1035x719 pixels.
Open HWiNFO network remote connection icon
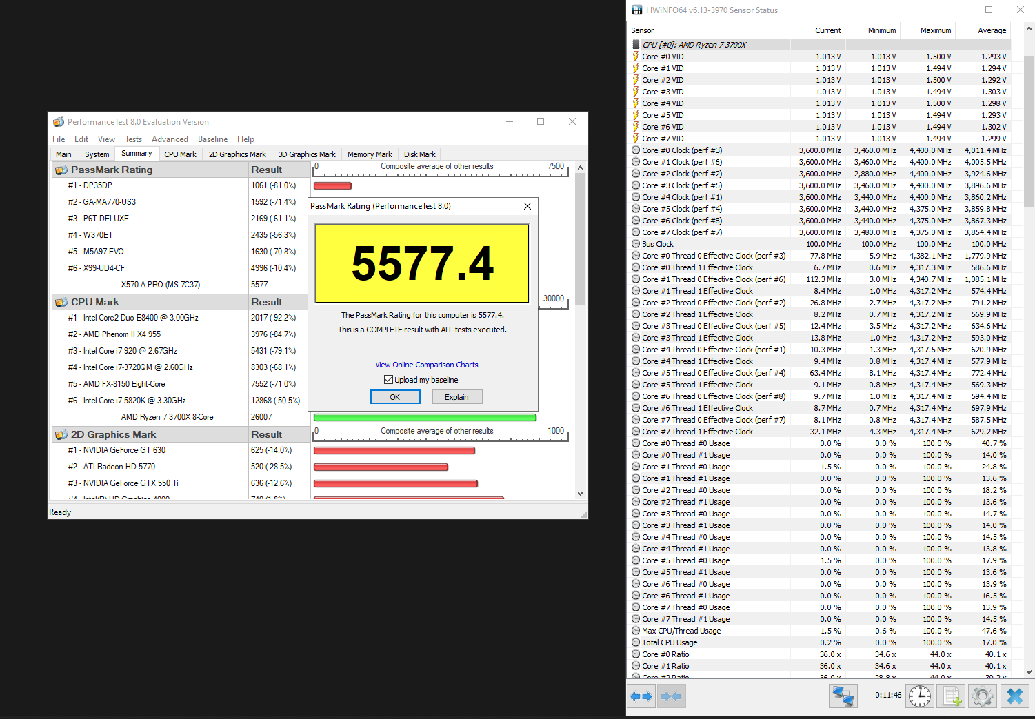point(843,696)
